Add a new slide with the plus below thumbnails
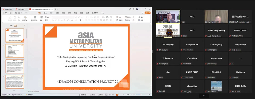The image size is (255, 99). [14, 91]
